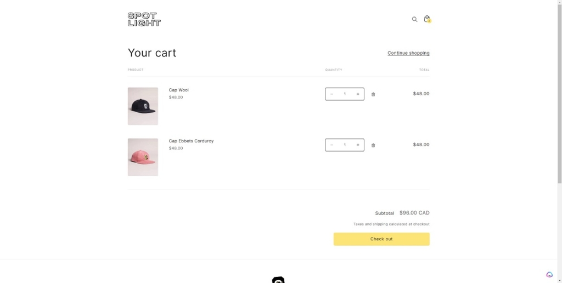
Task: Open the chat widget icon
Action: click(549, 275)
